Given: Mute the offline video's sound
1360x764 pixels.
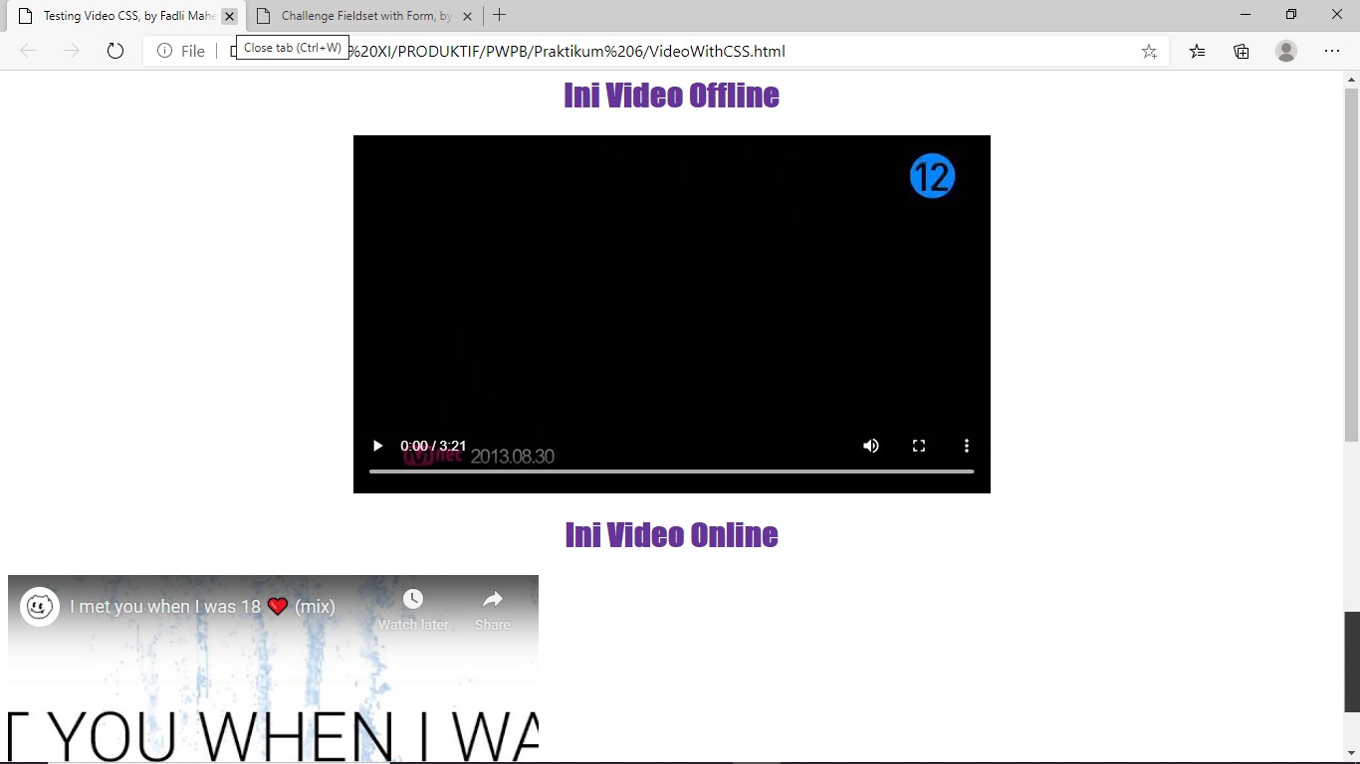Looking at the screenshot, I should (870, 446).
